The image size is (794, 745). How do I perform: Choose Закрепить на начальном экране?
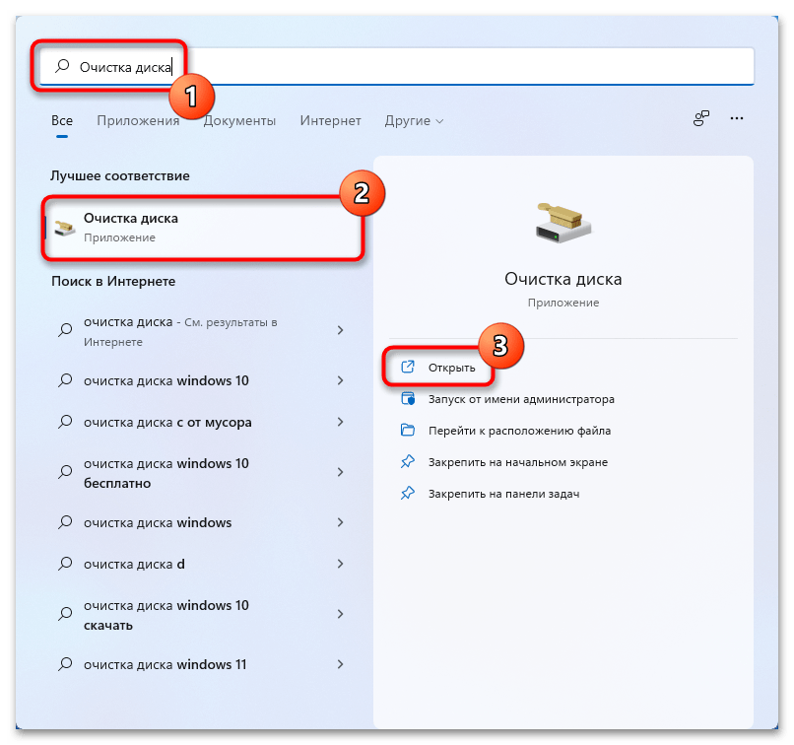[x=517, y=462]
